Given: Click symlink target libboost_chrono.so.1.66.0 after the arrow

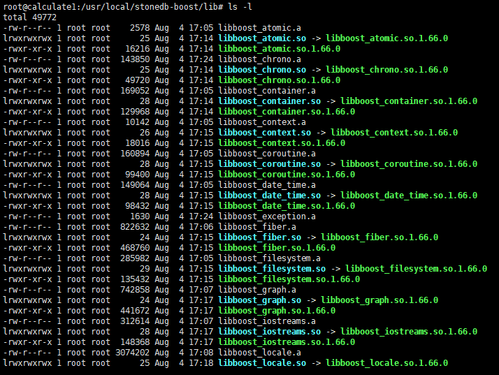Looking at the screenshot, I should coord(386,70).
